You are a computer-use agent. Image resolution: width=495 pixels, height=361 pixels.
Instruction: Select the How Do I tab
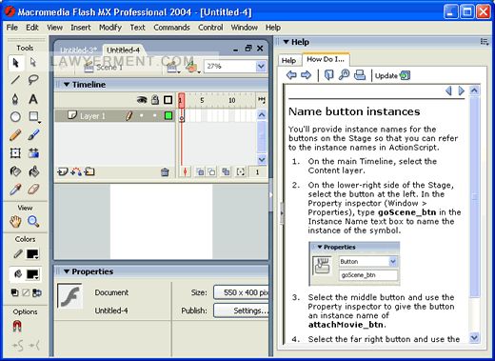326,59
